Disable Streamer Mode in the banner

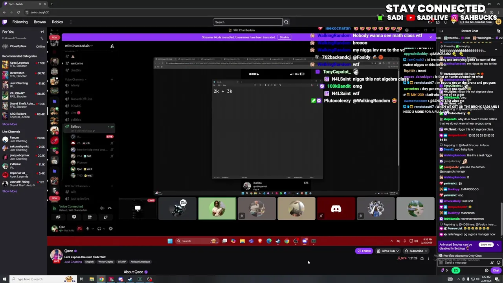coord(284,37)
